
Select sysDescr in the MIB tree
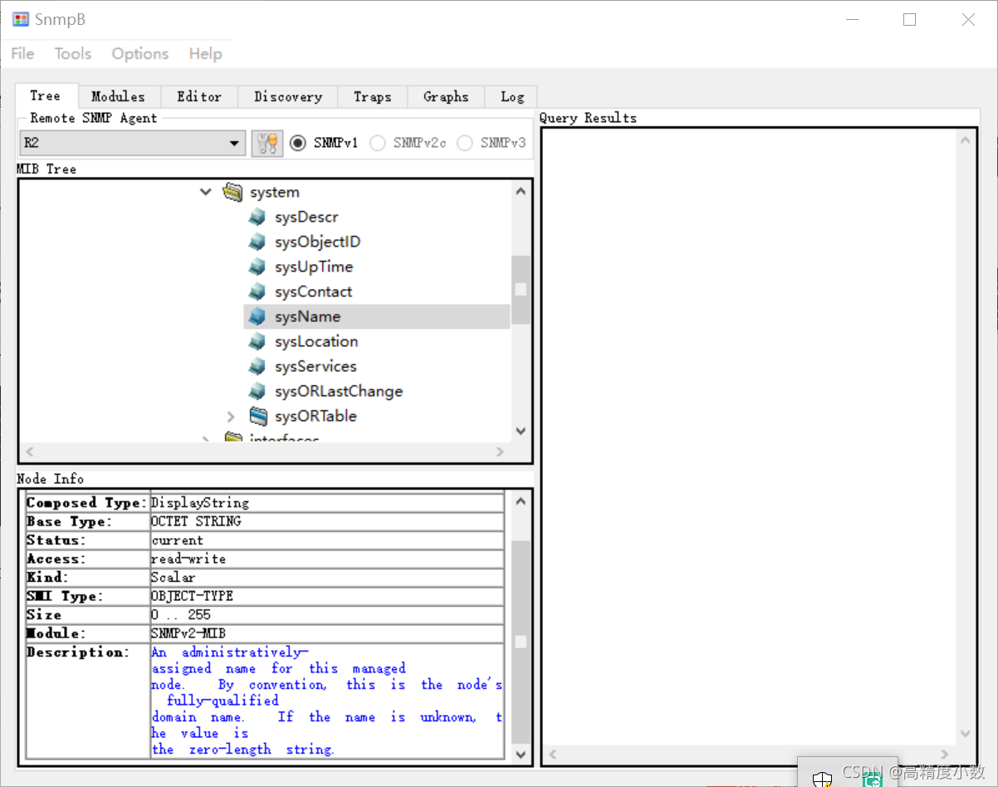coord(306,218)
